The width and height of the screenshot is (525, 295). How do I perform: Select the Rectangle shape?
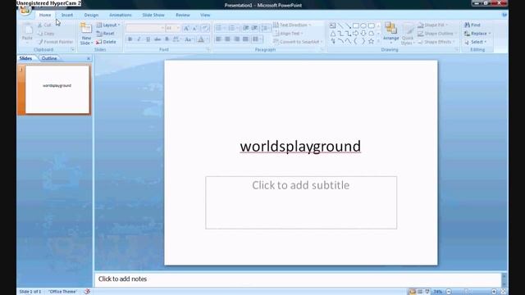(356, 25)
